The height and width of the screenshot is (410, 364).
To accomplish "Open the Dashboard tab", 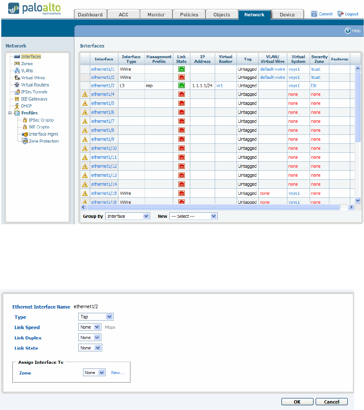I will click(90, 15).
